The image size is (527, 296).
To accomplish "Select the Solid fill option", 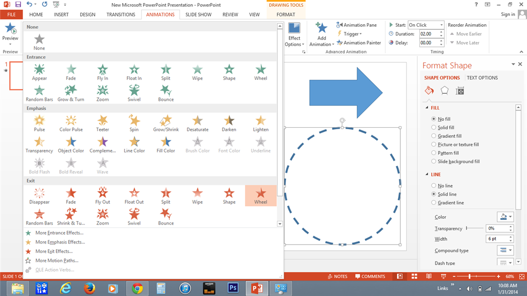I will [433, 128].
